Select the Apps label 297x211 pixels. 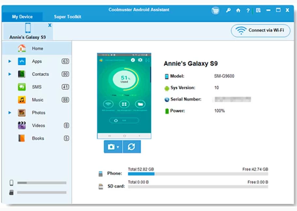tap(37, 61)
